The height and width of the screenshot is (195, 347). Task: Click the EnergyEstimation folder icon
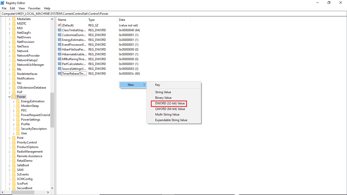coord(18,101)
